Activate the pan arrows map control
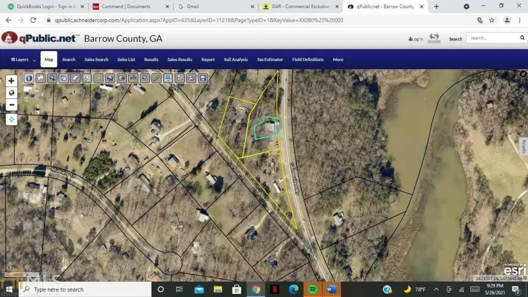This screenshot has height=297, width=528. click(11, 119)
